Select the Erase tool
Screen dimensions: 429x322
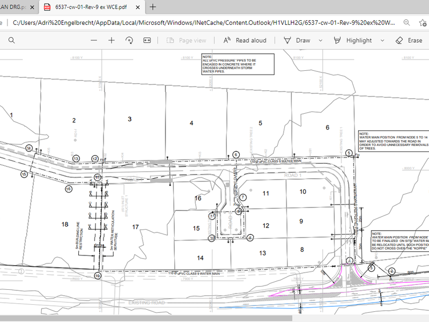409,40
